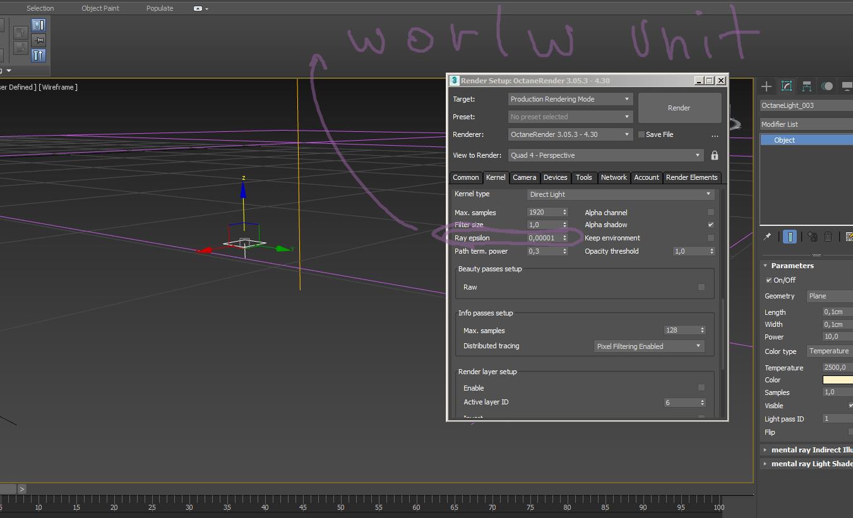Click Configure Modifier Sets icon
Screen dimensions: 853x518
[x=849, y=237]
